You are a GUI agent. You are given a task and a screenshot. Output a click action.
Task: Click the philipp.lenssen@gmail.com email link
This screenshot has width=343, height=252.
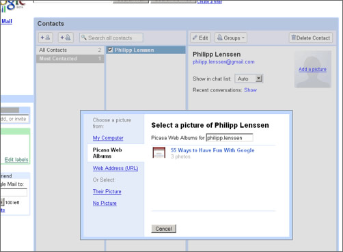pos(223,62)
